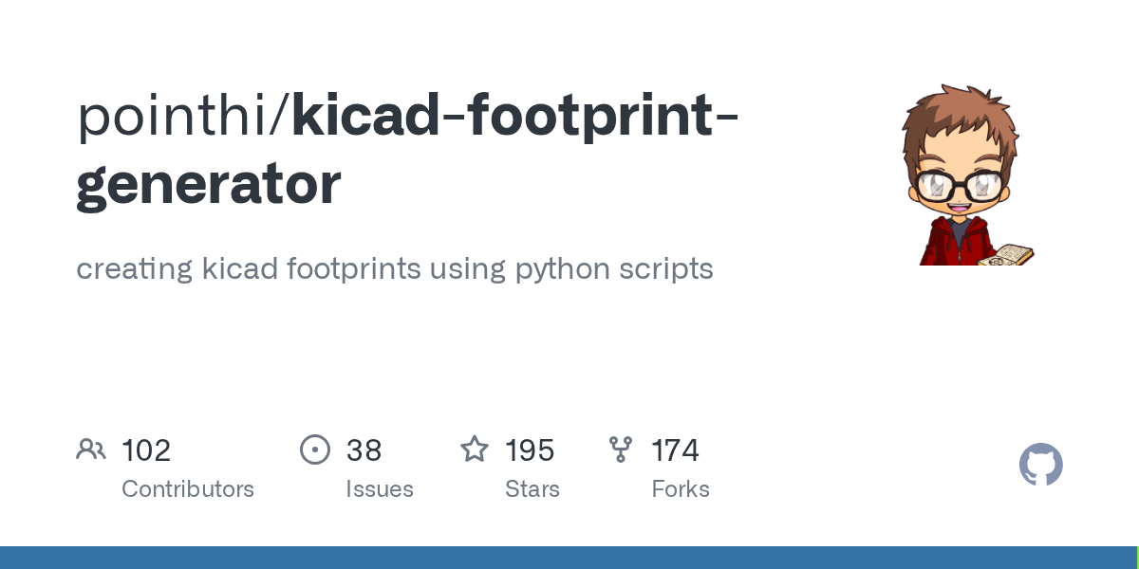Select the Contributors label
The width and height of the screenshot is (1139, 569).
click(x=188, y=489)
